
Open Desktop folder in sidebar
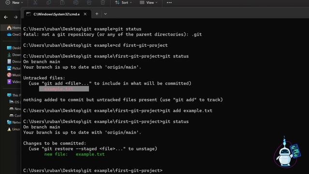pos(14,48)
